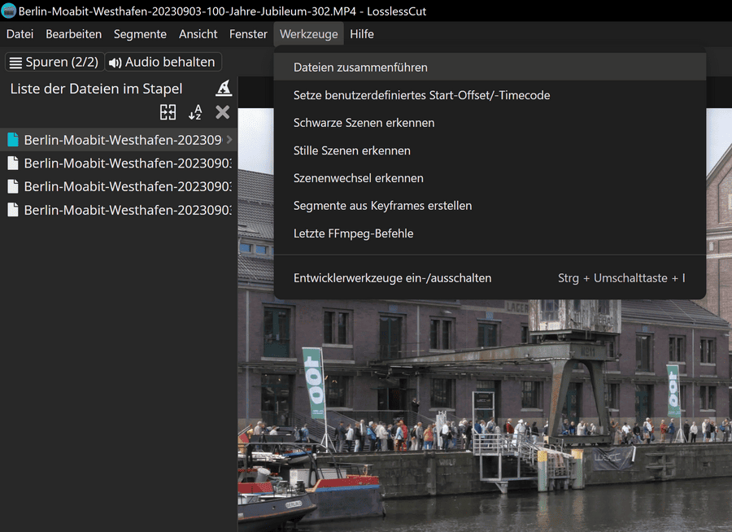Select Schwarze Szenen erkennen menu entry
732x532 pixels.
(364, 123)
